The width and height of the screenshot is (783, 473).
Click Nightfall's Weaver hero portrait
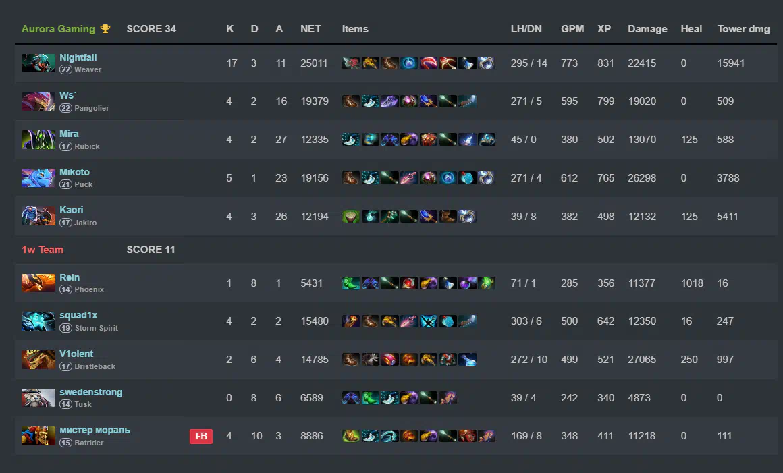point(38,63)
